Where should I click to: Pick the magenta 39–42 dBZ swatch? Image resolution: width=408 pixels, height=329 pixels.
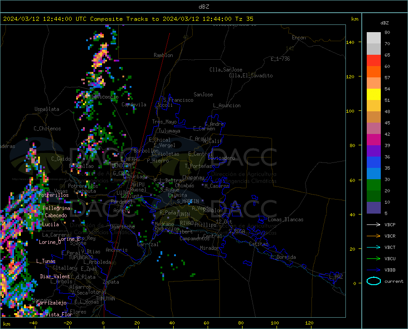click(x=374, y=140)
